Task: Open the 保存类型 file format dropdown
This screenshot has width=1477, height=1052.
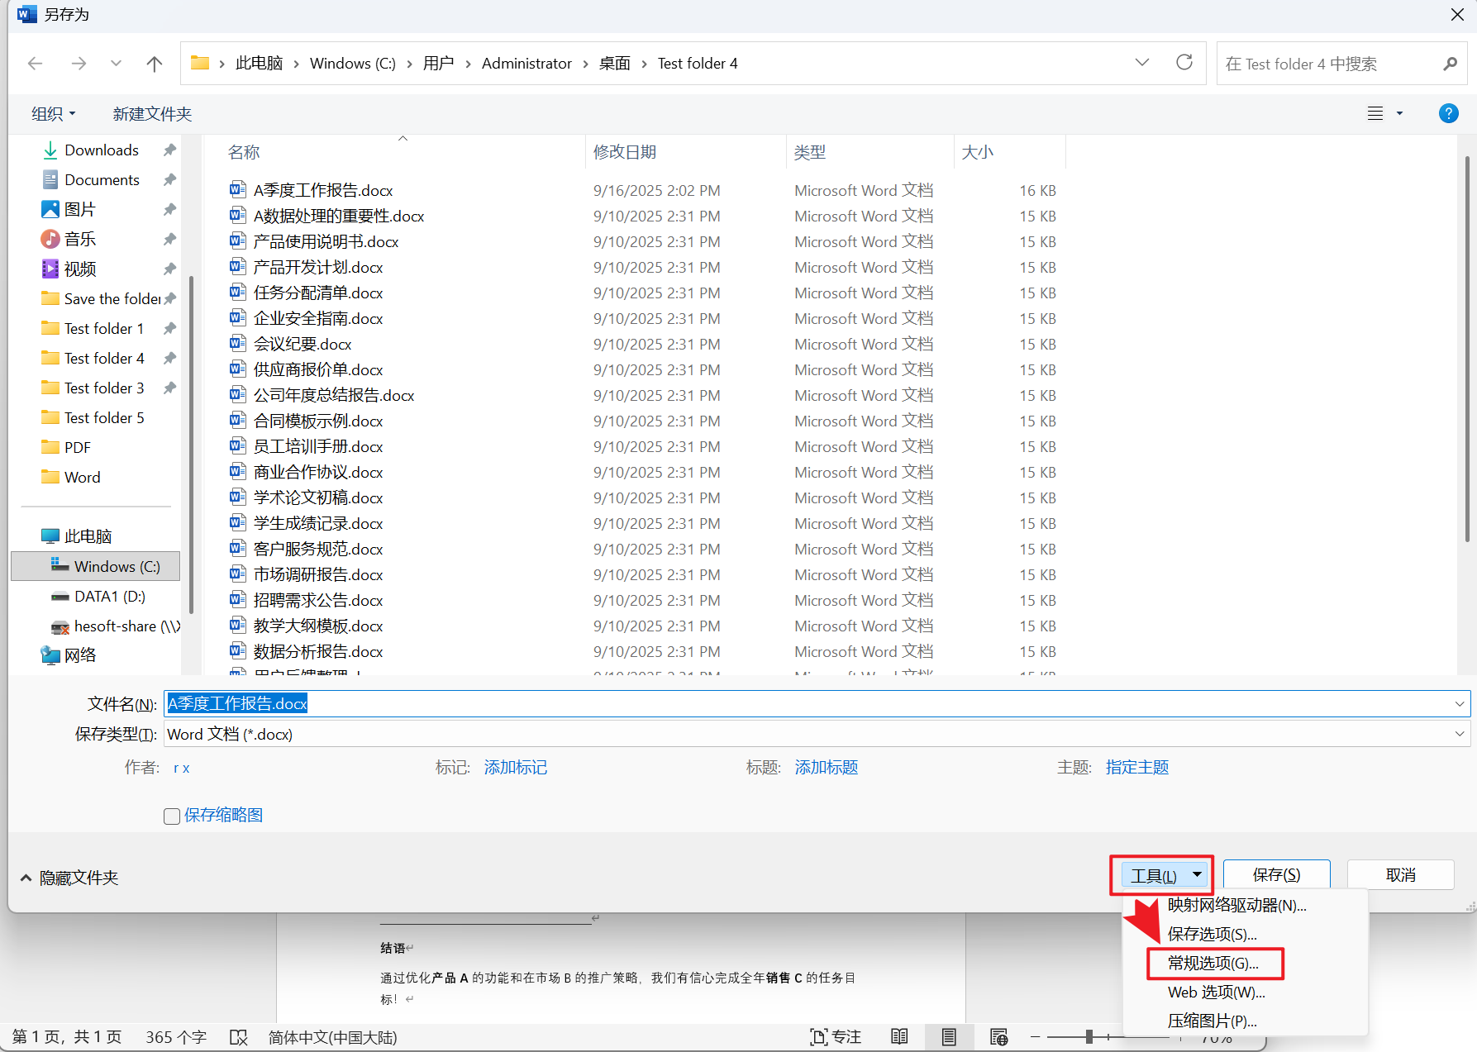Action: pos(1458,734)
